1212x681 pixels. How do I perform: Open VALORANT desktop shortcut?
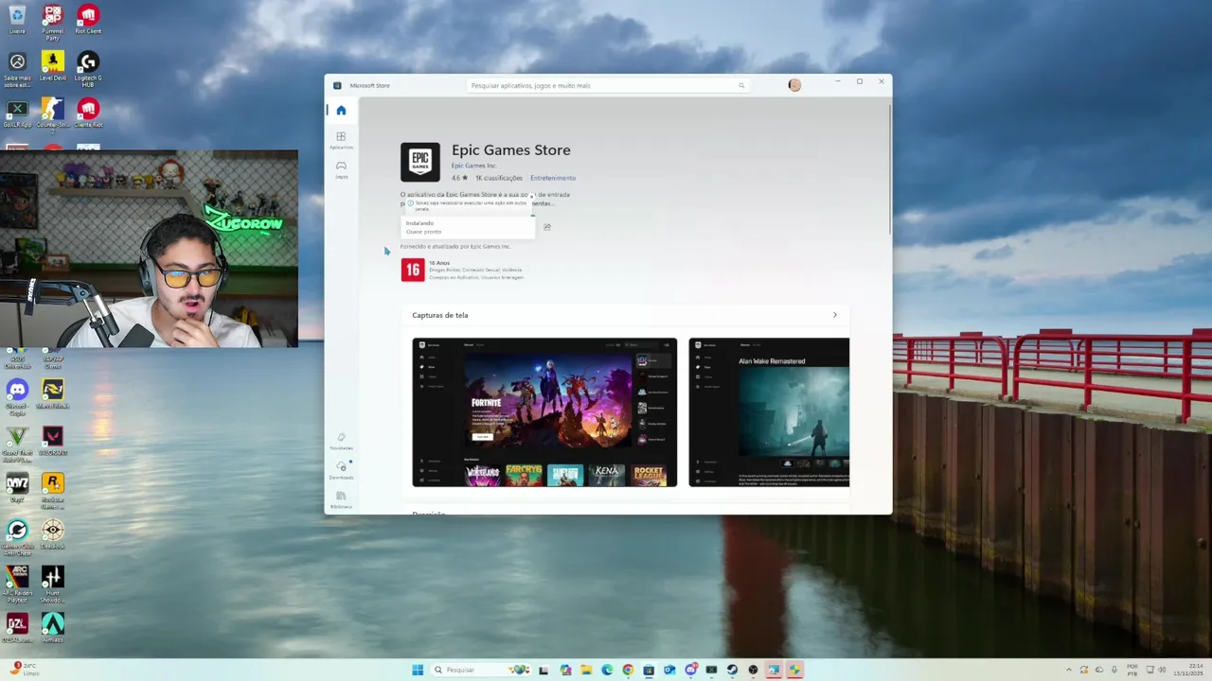pyautogui.click(x=53, y=440)
